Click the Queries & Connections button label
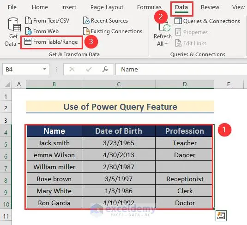The width and height of the screenshot is (247, 225). pos(211,21)
